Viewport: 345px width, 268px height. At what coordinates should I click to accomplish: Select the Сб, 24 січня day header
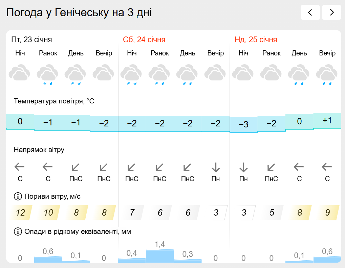[x=144, y=40]
